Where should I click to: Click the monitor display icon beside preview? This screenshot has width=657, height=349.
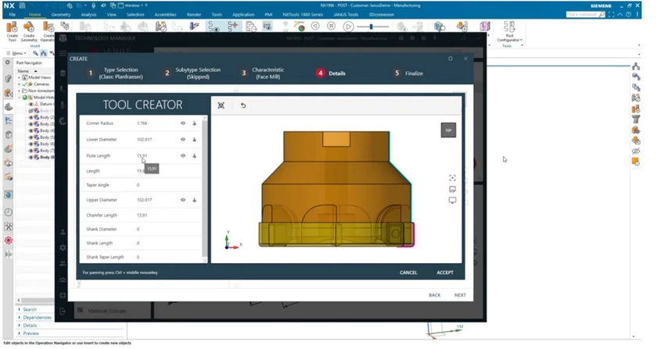(452, 201)
